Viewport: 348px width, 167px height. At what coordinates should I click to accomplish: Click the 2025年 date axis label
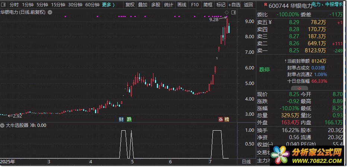coord(8,162)
